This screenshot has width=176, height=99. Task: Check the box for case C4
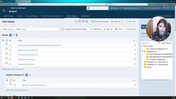[7, 58]
